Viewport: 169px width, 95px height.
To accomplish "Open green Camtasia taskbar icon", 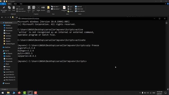I will click(25, 93).
